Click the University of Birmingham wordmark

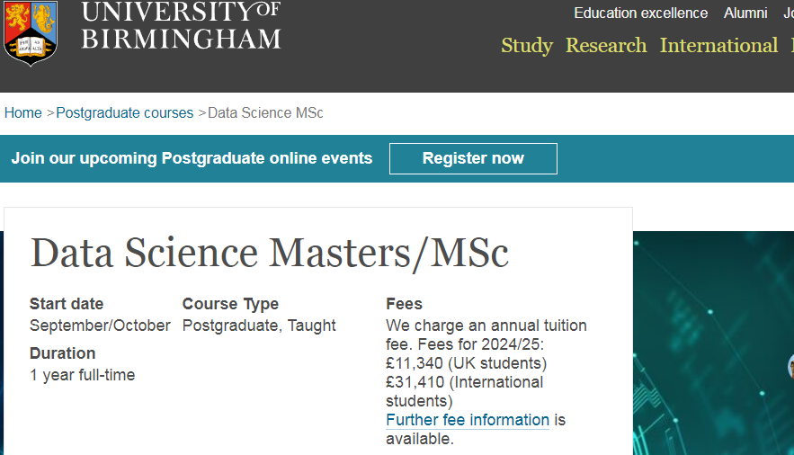[x=181, y=25]
